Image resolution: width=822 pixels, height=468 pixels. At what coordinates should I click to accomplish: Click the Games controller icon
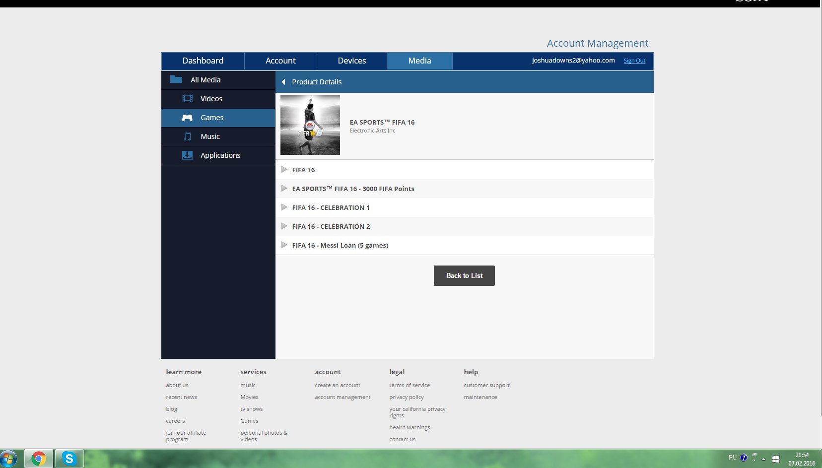[187, 118]
